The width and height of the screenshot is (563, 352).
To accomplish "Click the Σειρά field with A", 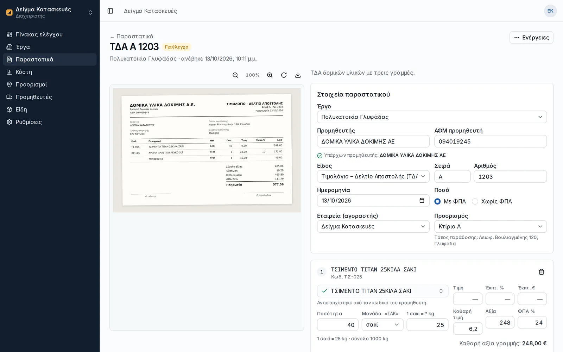I will (452, 176).
